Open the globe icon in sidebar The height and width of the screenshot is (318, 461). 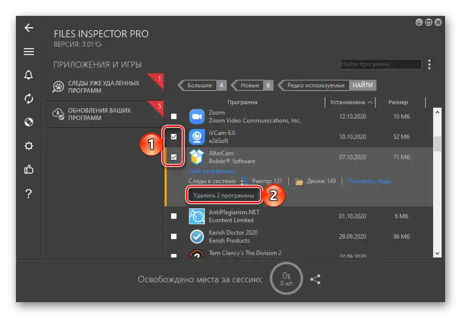pos(29,122)
